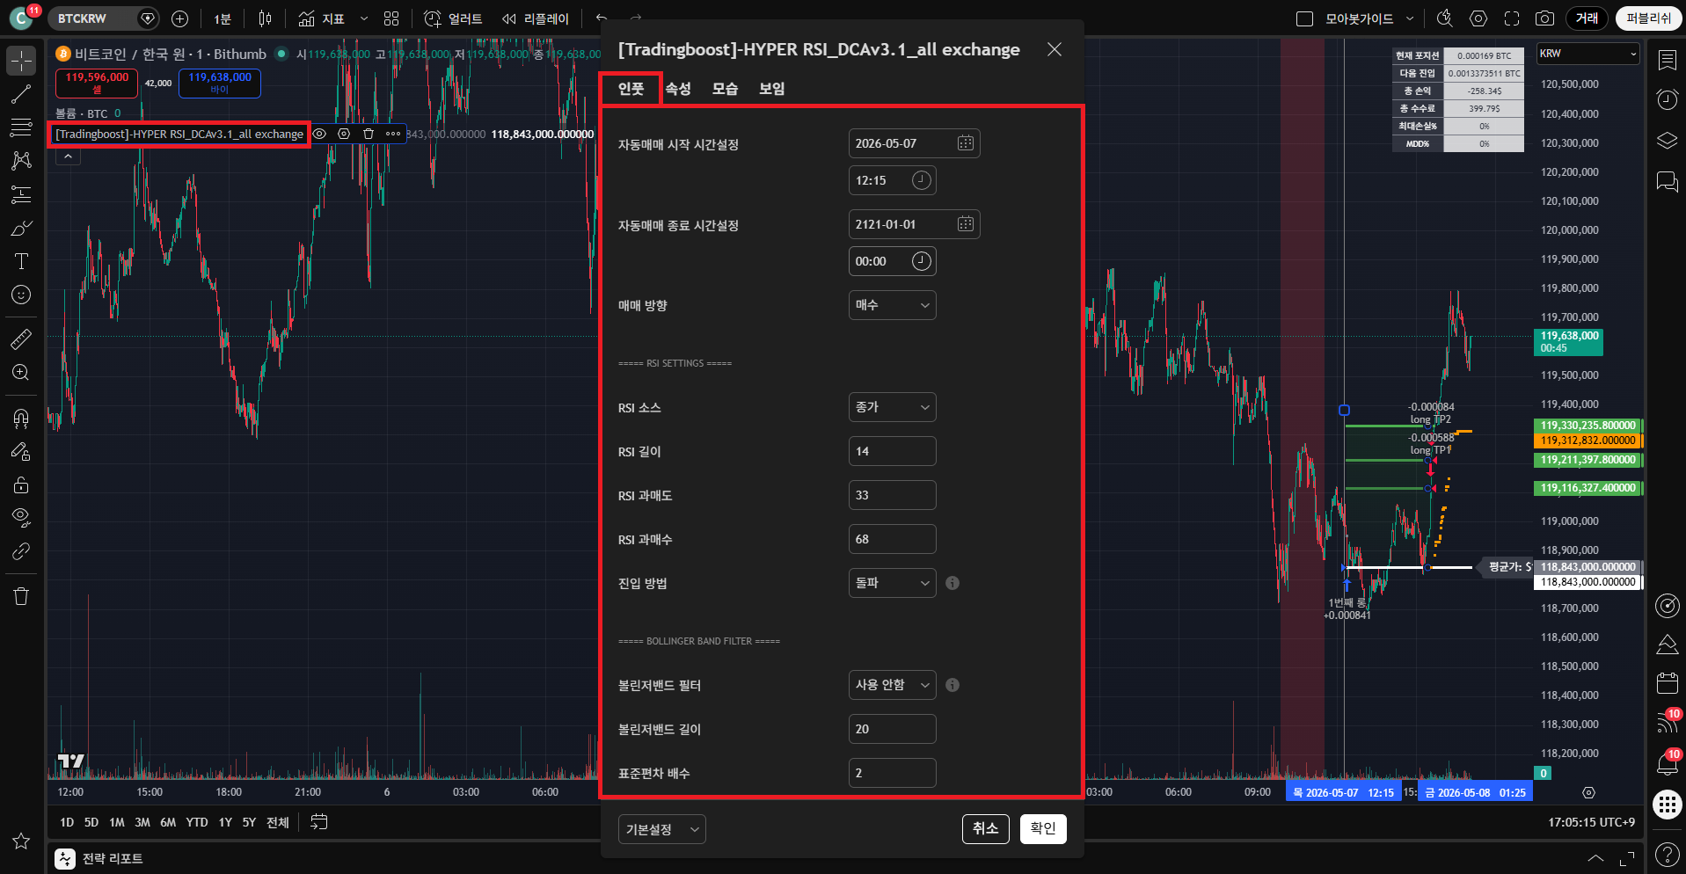Open calendar icon on right sidebar
Image resolution: width=1686 pixels, height=874 pixels.
click(x=1667, y=682)
